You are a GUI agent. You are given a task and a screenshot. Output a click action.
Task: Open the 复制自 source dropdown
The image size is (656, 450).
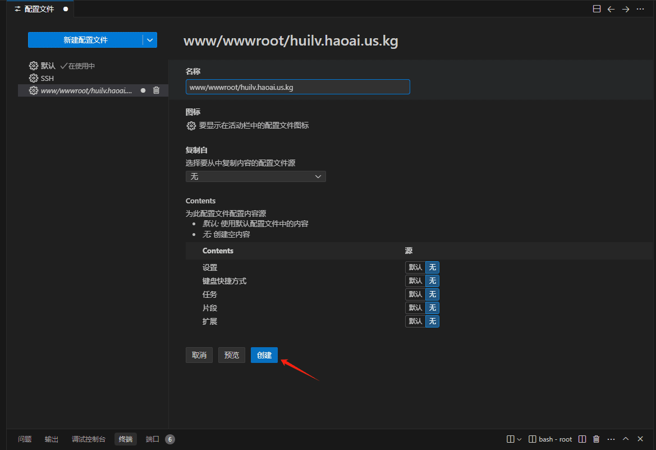(x=256, y=176)
